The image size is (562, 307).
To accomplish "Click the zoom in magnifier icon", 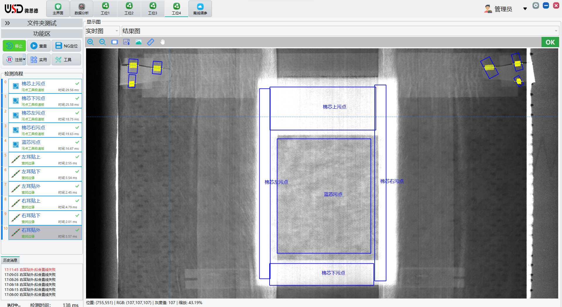I will [x=90, y=42].
